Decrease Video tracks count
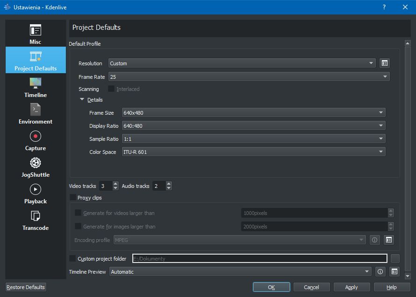 point(115,188)
